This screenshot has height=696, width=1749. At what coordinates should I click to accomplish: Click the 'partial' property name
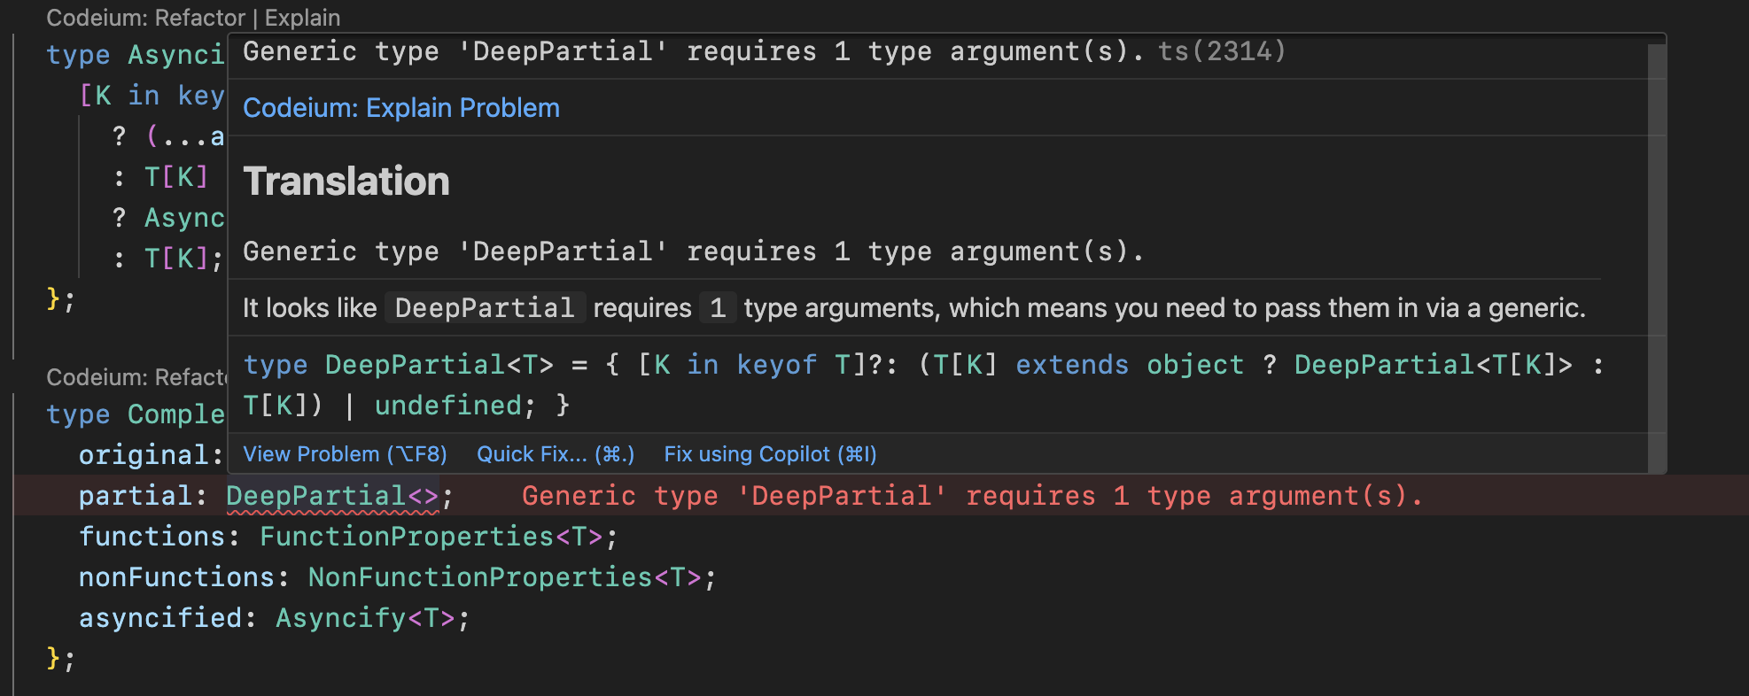tap(135, 496)
